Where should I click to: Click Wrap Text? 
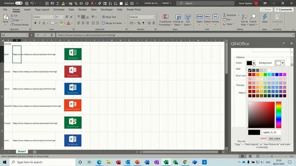click(109, 17)
